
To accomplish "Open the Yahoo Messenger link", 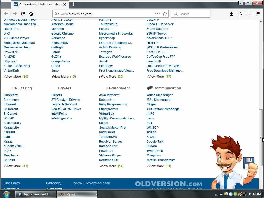I will click(x=160, y=95).
